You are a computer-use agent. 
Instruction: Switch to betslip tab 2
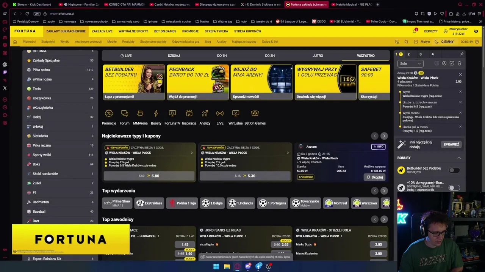coord(408,54)
